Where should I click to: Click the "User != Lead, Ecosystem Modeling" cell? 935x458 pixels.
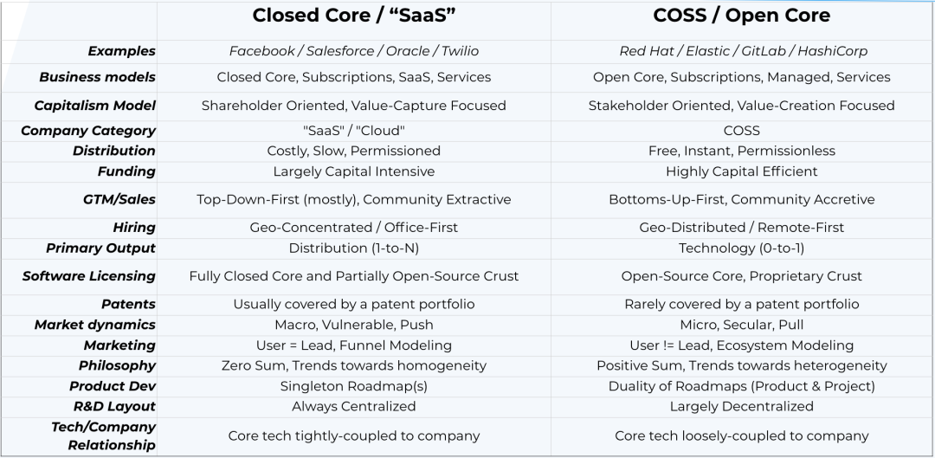[x=742, y=345]
